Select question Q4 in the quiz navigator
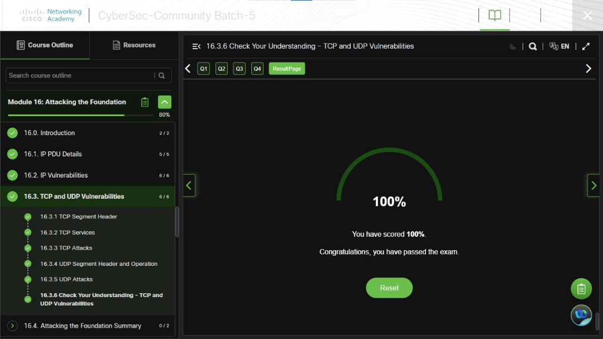603x339 pixels. click(x=257, y=68)
